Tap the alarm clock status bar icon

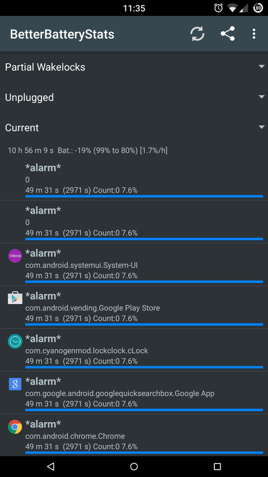pos(218,8)
